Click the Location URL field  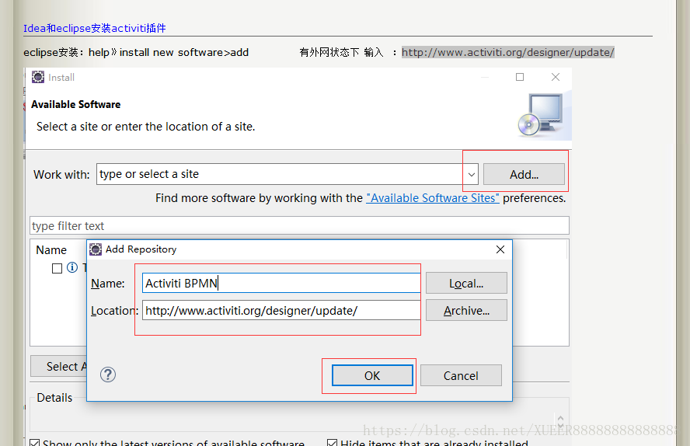(x=281, y=311)
